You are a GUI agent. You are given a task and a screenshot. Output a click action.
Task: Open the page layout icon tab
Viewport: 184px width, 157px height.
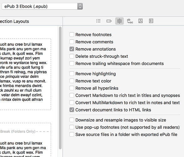pyautogui.click(x=151, y=21)
